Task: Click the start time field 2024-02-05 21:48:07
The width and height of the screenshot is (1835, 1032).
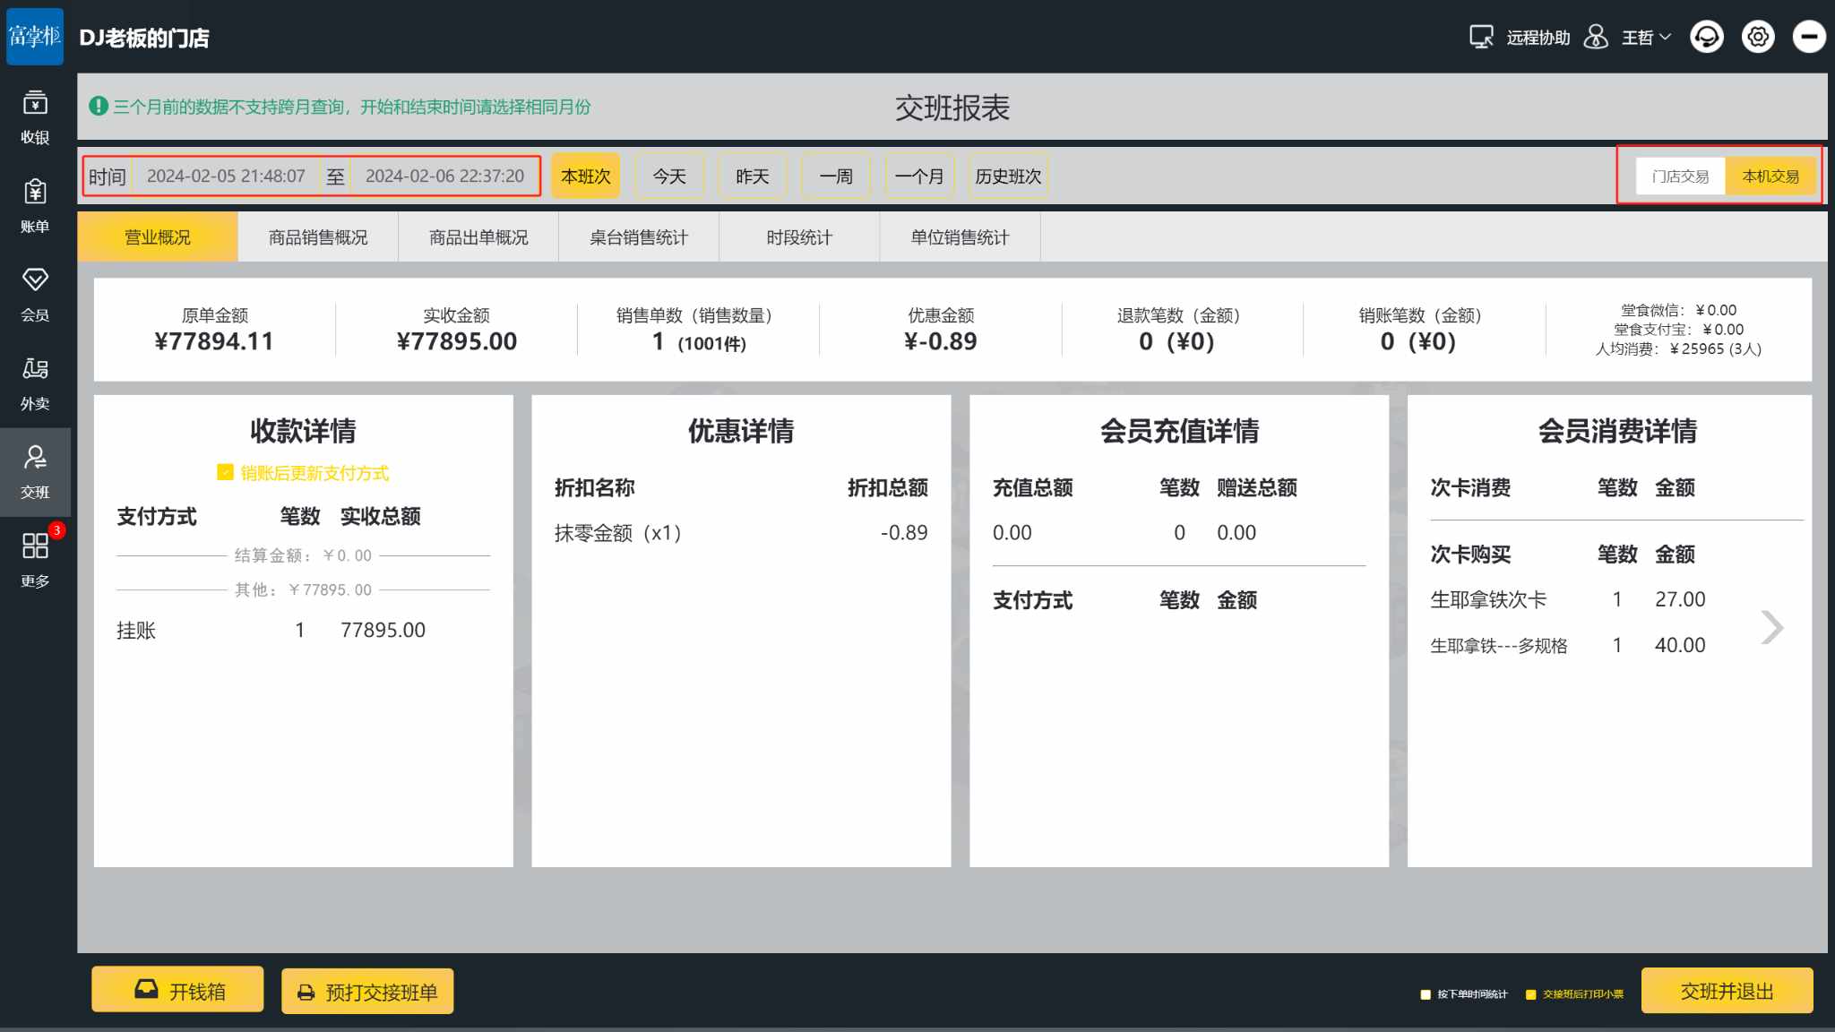Action: pos(226,176)
